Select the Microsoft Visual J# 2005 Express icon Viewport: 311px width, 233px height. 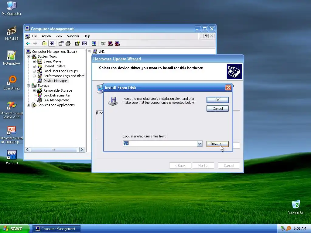tap(12, 135)
